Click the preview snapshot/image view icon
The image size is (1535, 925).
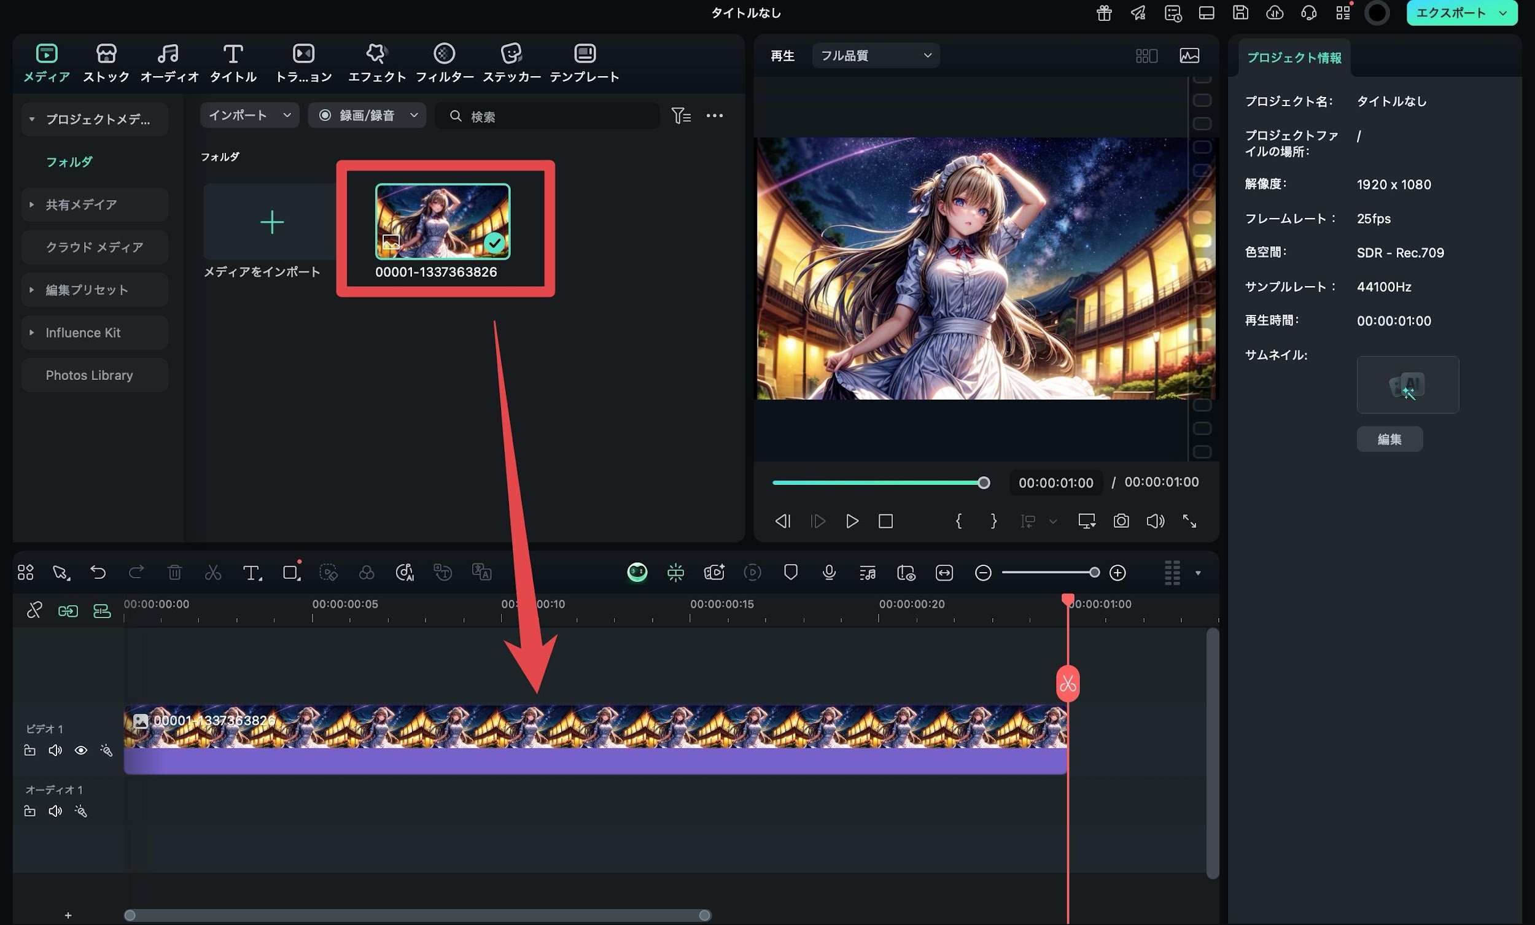(1189, 55)
